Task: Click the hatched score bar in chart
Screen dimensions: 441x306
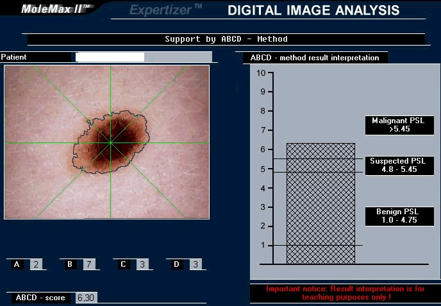Action: coord(320,203)
